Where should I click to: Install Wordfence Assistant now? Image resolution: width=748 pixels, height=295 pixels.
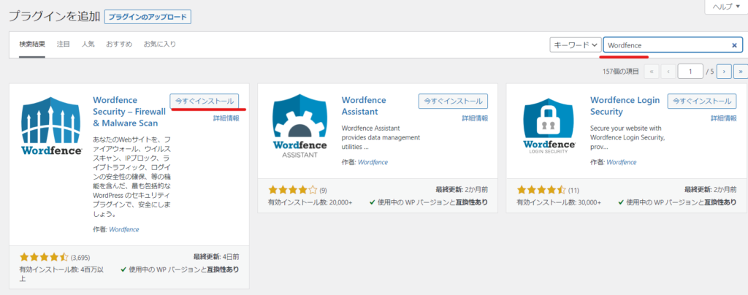(453, 101)
